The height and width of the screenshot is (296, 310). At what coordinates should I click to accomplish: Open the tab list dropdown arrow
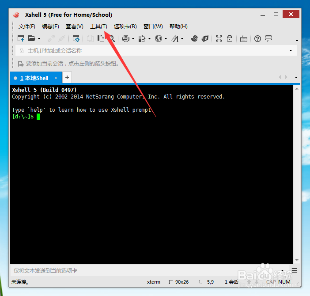296,77
